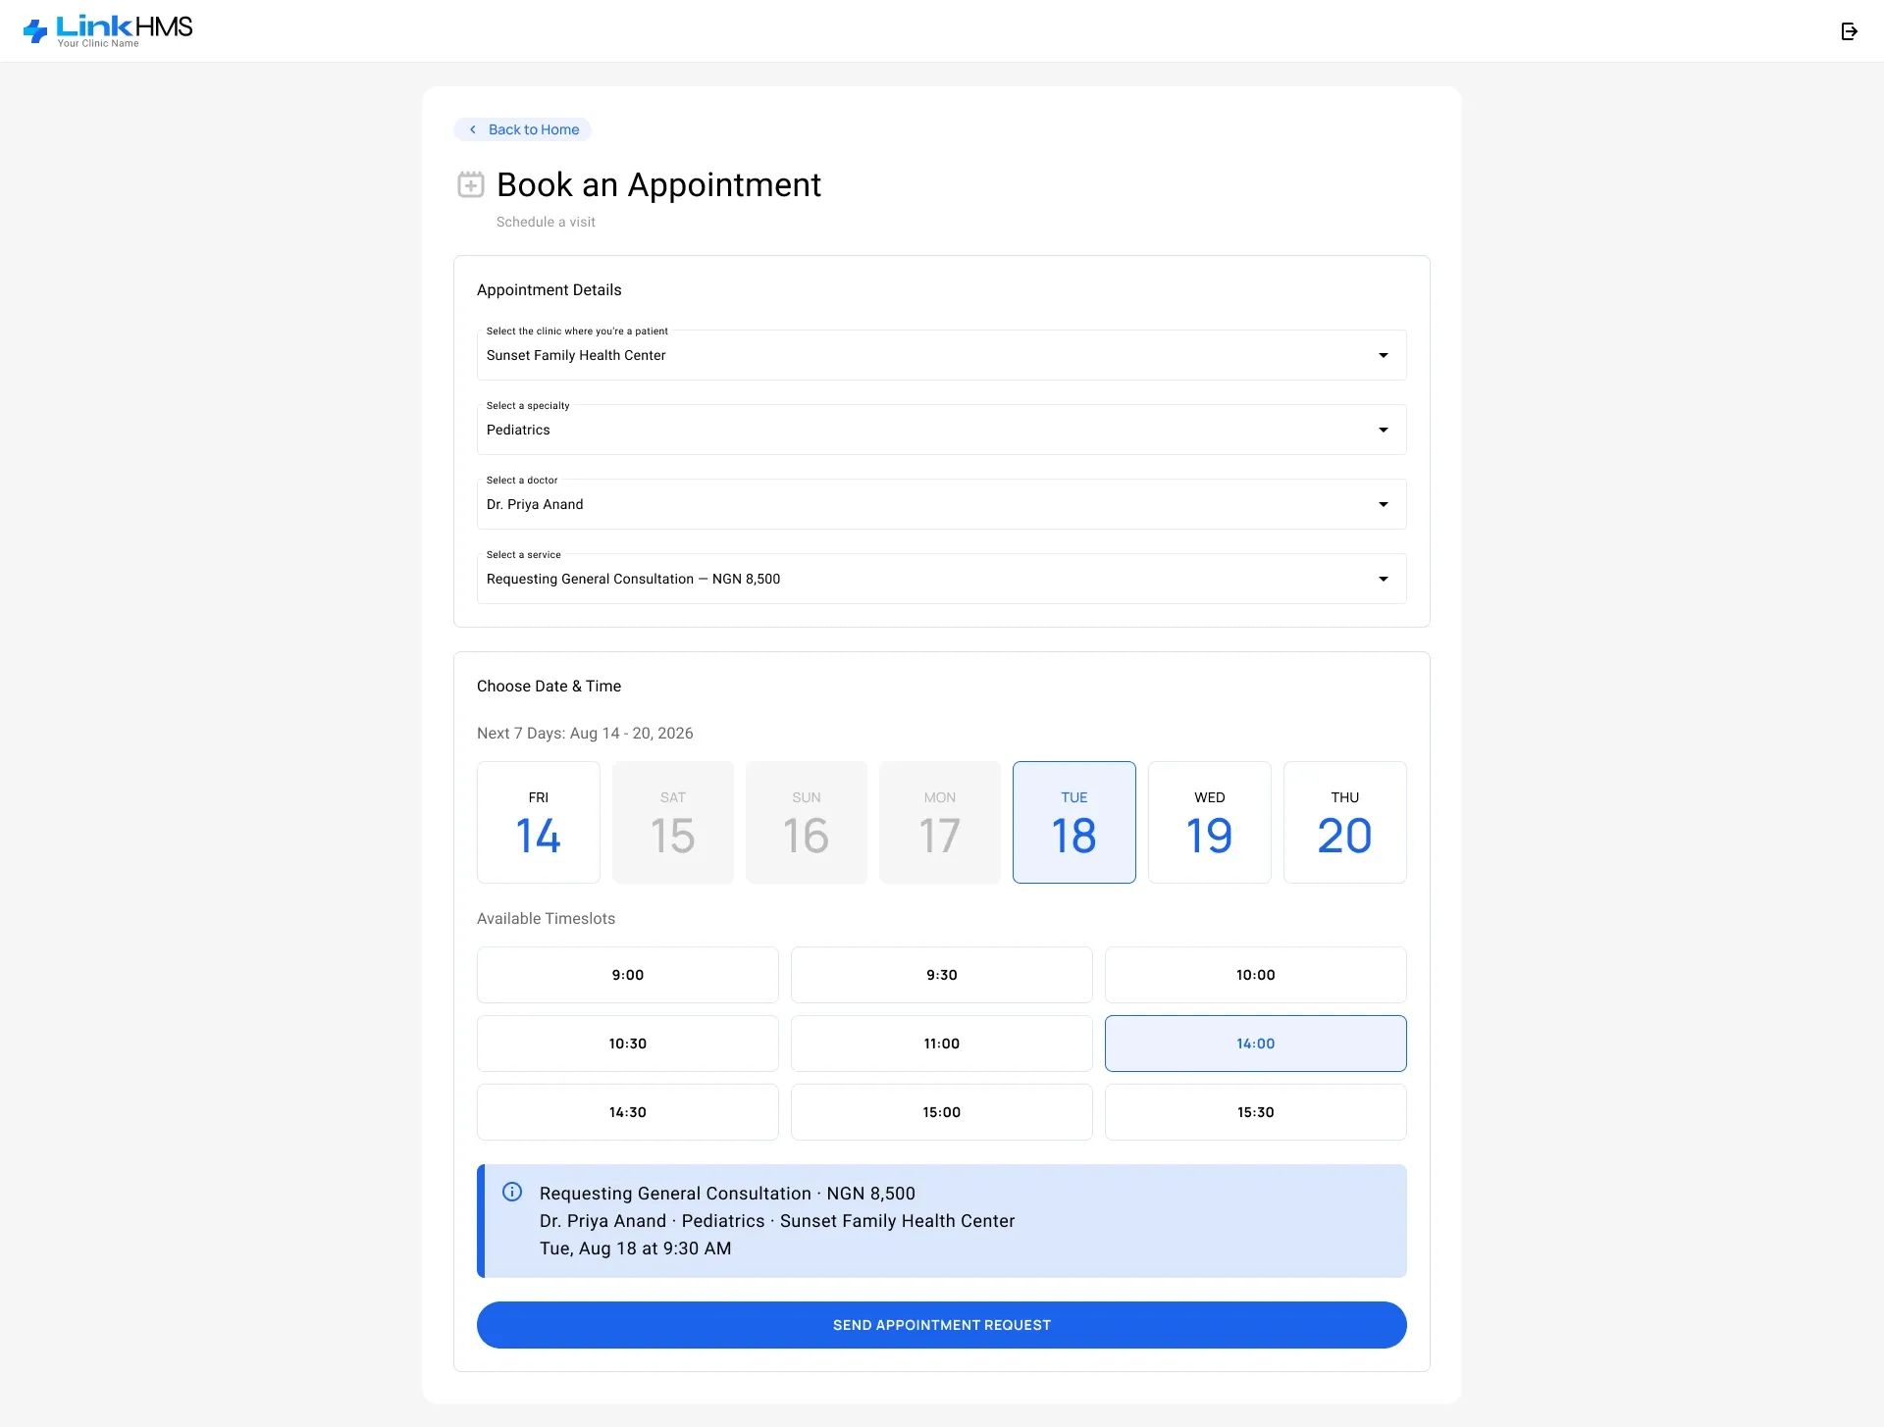The width and height of the screenshot is (1884, 1427).
Task: Open the service dropdown showing General Consultation
Action: click(x=942, y=579)
